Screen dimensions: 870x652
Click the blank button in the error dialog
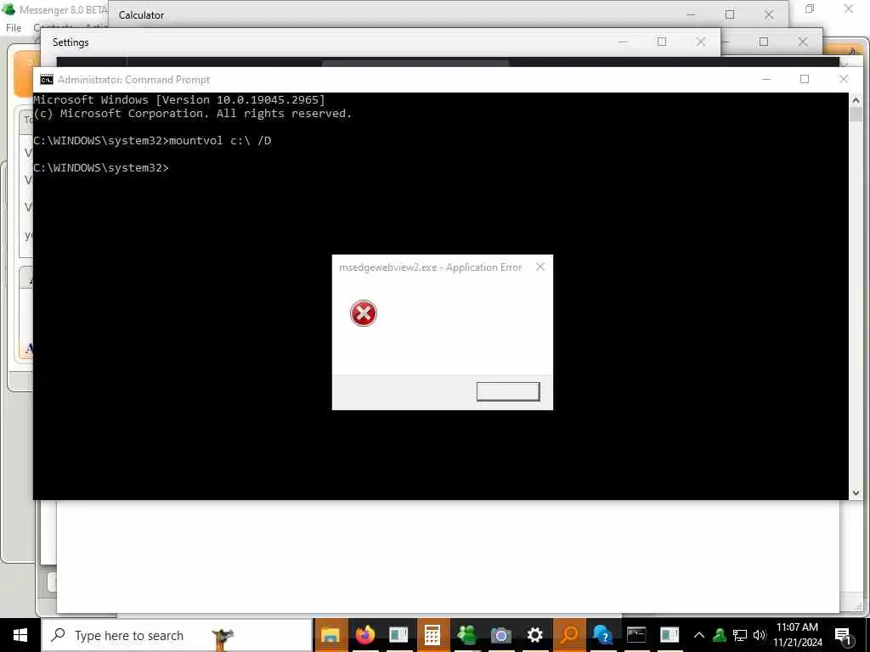508,391
